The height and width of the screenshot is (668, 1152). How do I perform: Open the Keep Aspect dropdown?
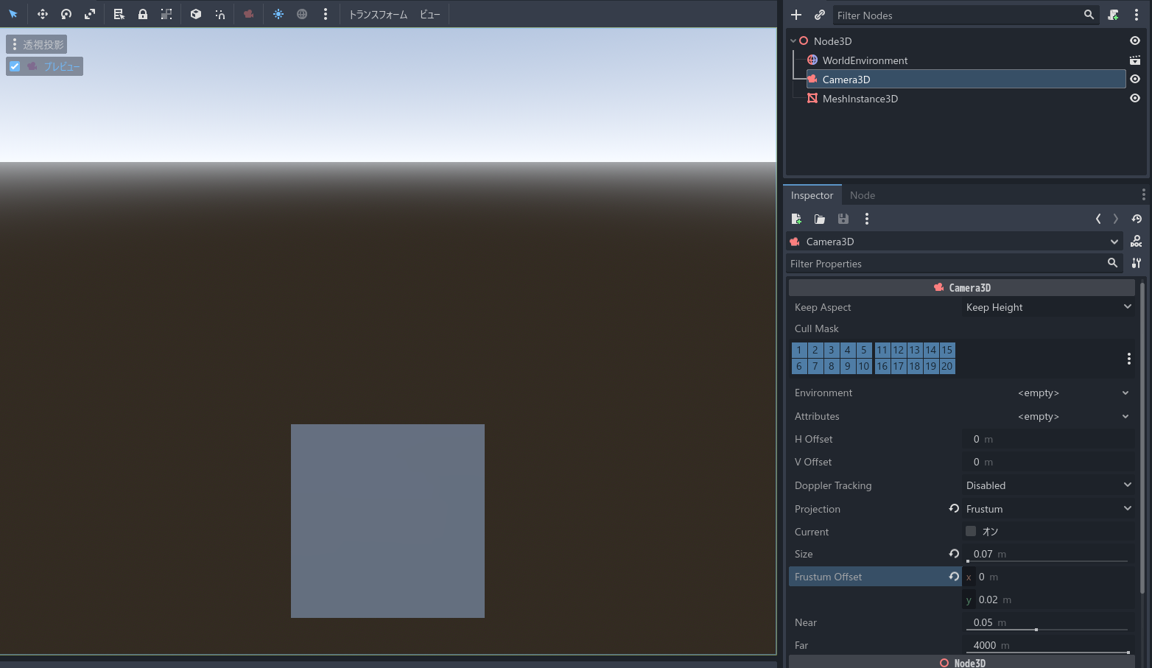tap(1049, 307)
